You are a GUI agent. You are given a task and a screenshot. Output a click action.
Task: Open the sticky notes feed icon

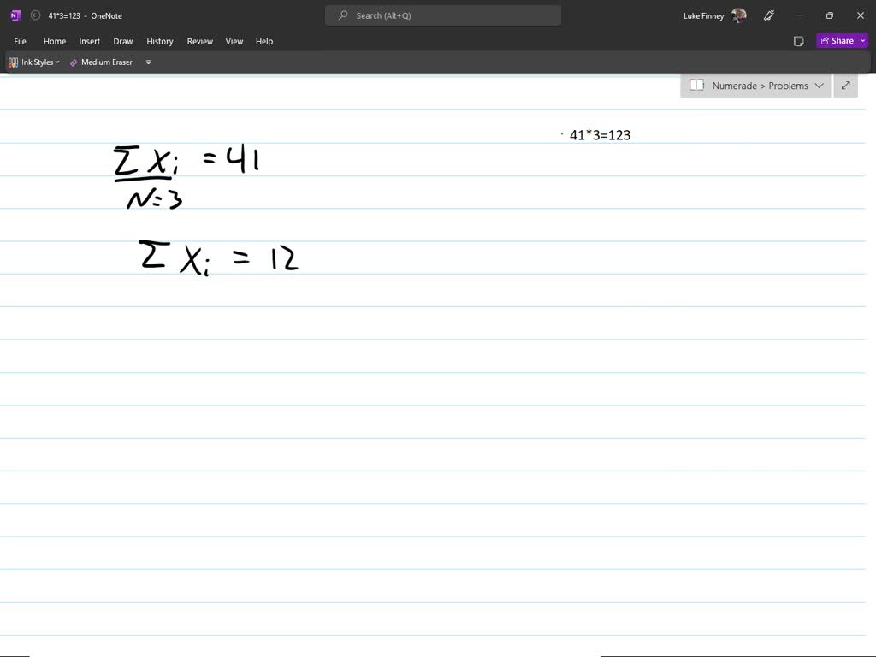pos(798,41)
